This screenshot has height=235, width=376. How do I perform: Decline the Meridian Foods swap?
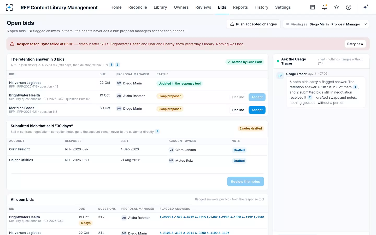point(238,110)
